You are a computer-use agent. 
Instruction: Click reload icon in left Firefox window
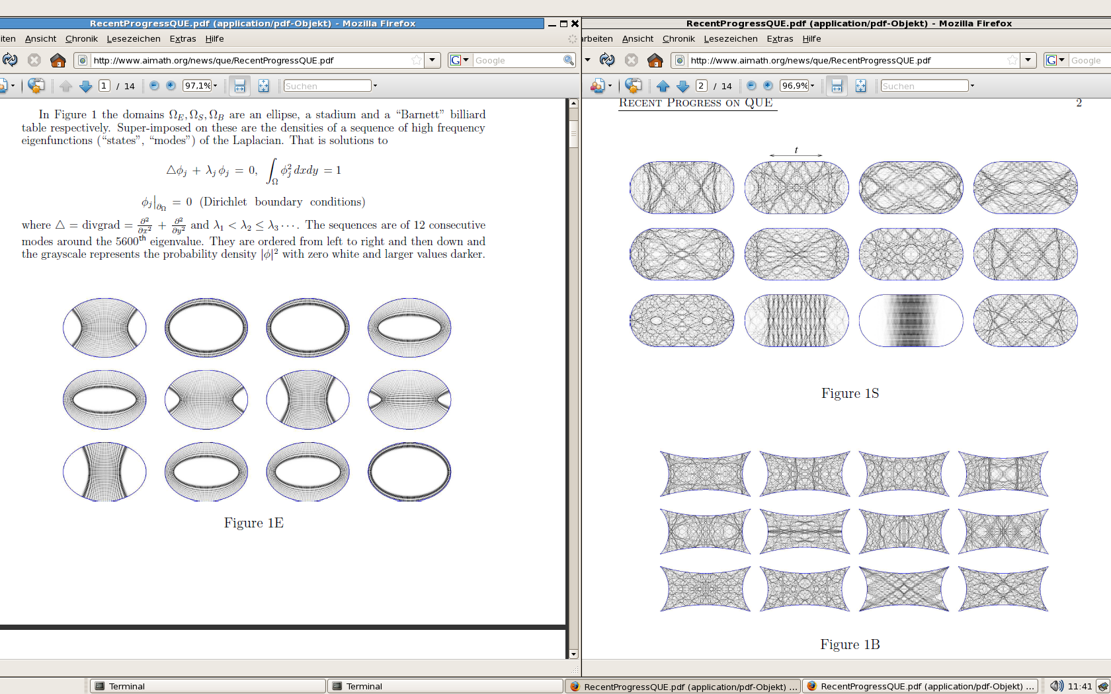[10, 60]
